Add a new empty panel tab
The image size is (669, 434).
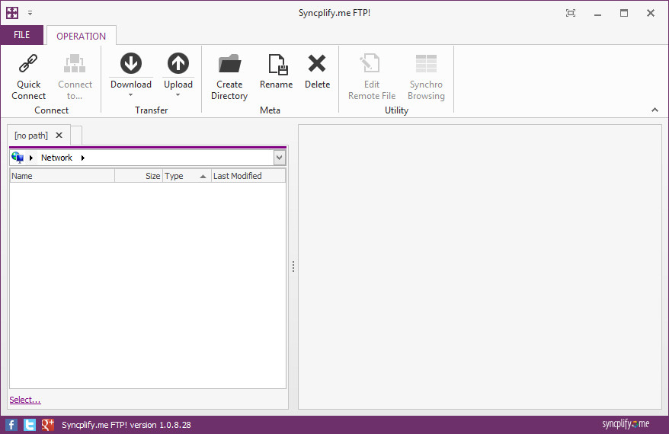(76, 136)
